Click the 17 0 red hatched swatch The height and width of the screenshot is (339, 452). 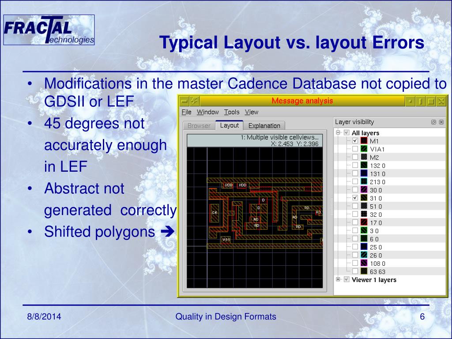point(364,222)
